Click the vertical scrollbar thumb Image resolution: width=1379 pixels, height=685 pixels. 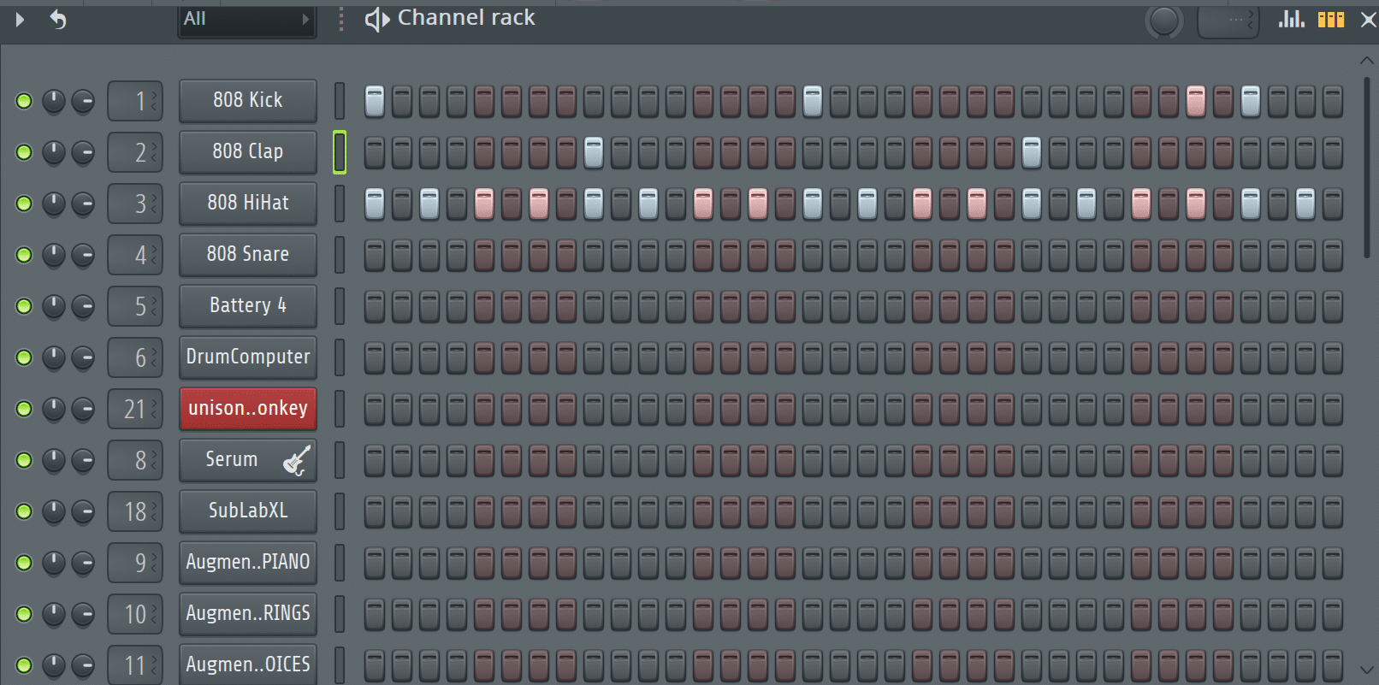(1366, 168)
